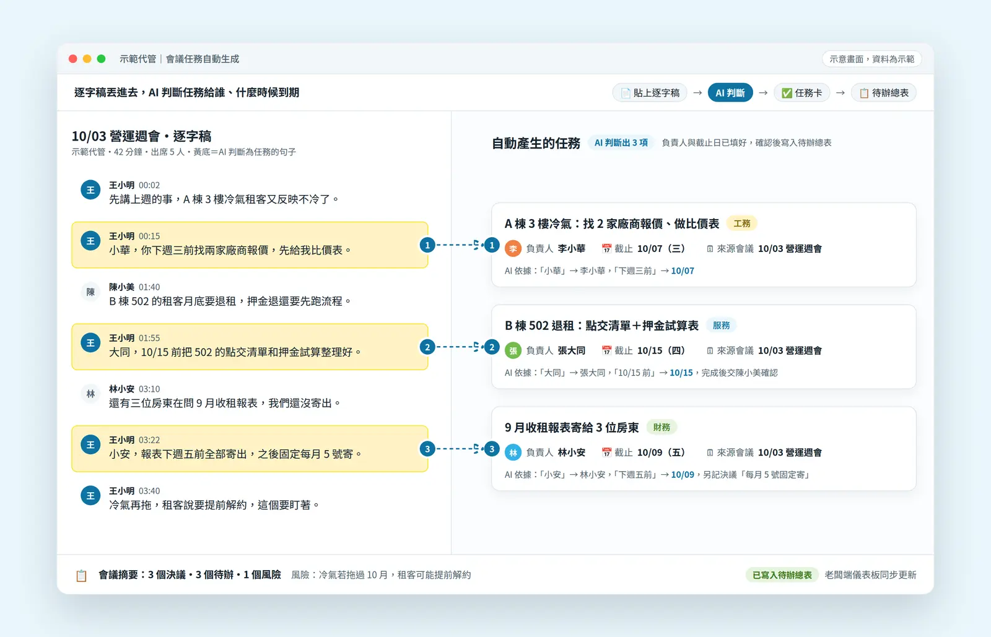Click the clipboard icon beside 會議摘要
The height and width of the screenshot is (637, 991).
[81, 576]
